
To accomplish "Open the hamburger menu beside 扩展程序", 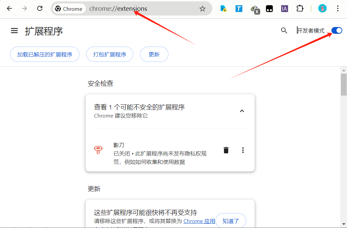I will coord(15,30).
